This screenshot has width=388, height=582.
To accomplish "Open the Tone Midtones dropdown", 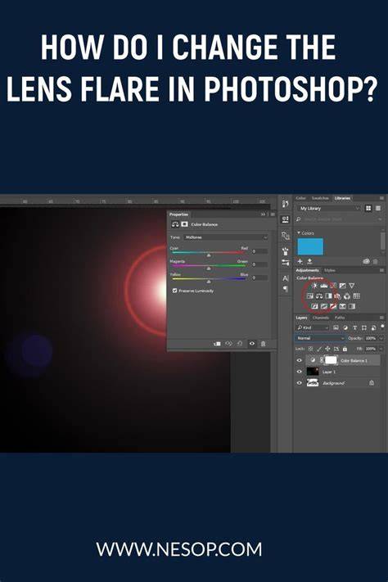I will [225, 237].
